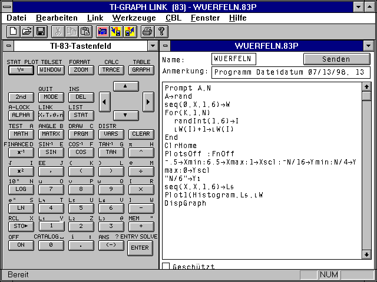This screenshot has height=282, width=377.
Task: Click the VARS key on keypad
Action: (x=111, y=134)
